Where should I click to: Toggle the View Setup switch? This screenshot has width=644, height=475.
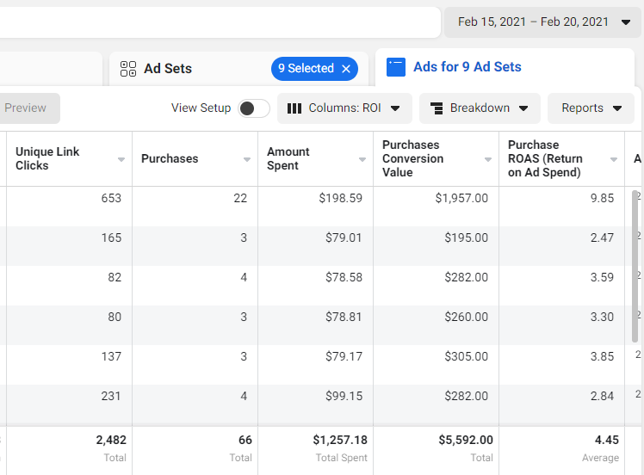pos(253,108)
